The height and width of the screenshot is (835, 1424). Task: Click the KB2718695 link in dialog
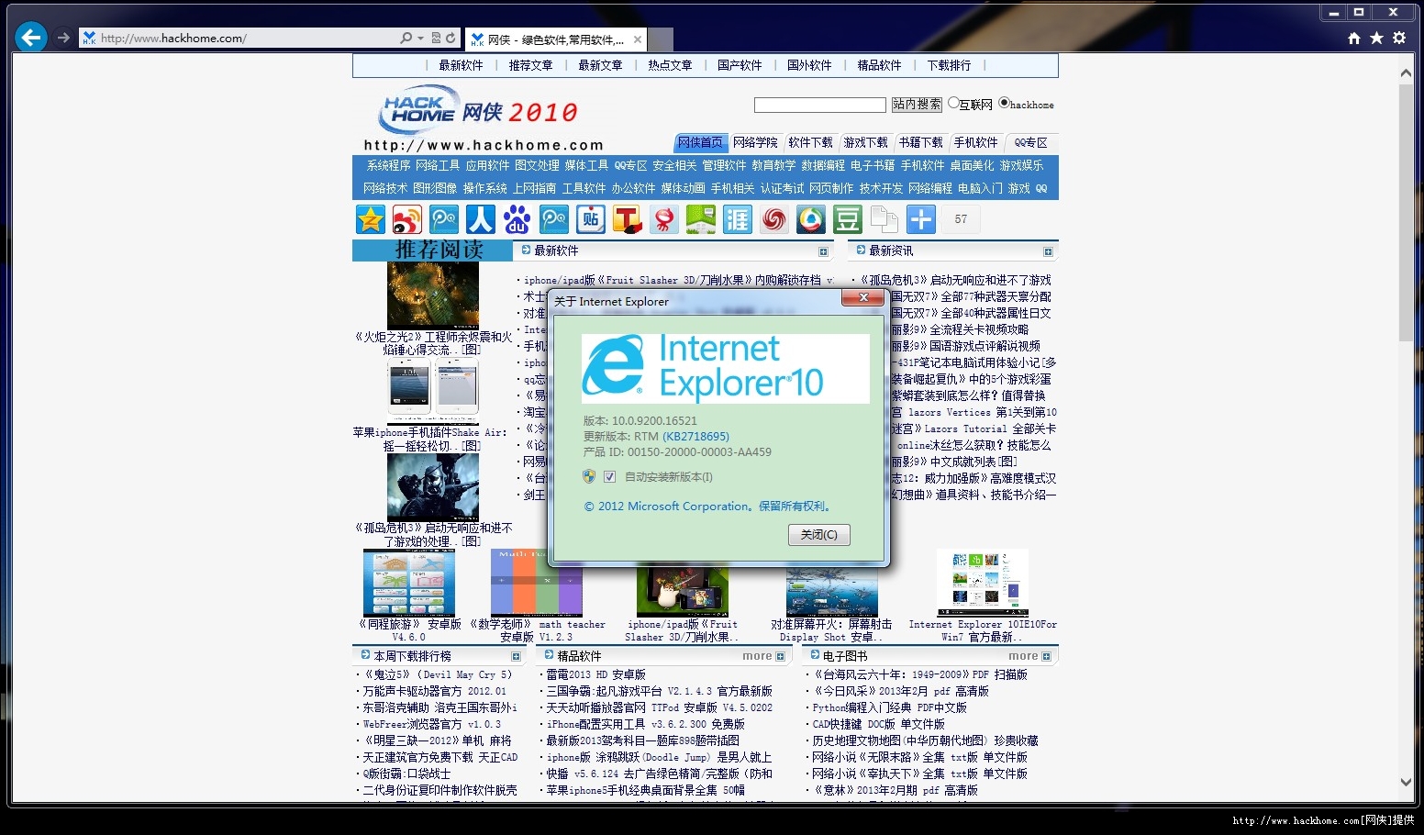(x=695, y=437)
